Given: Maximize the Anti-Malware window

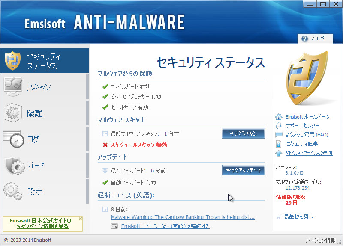Looking at the screenshot, I should [x=323, y=4].
